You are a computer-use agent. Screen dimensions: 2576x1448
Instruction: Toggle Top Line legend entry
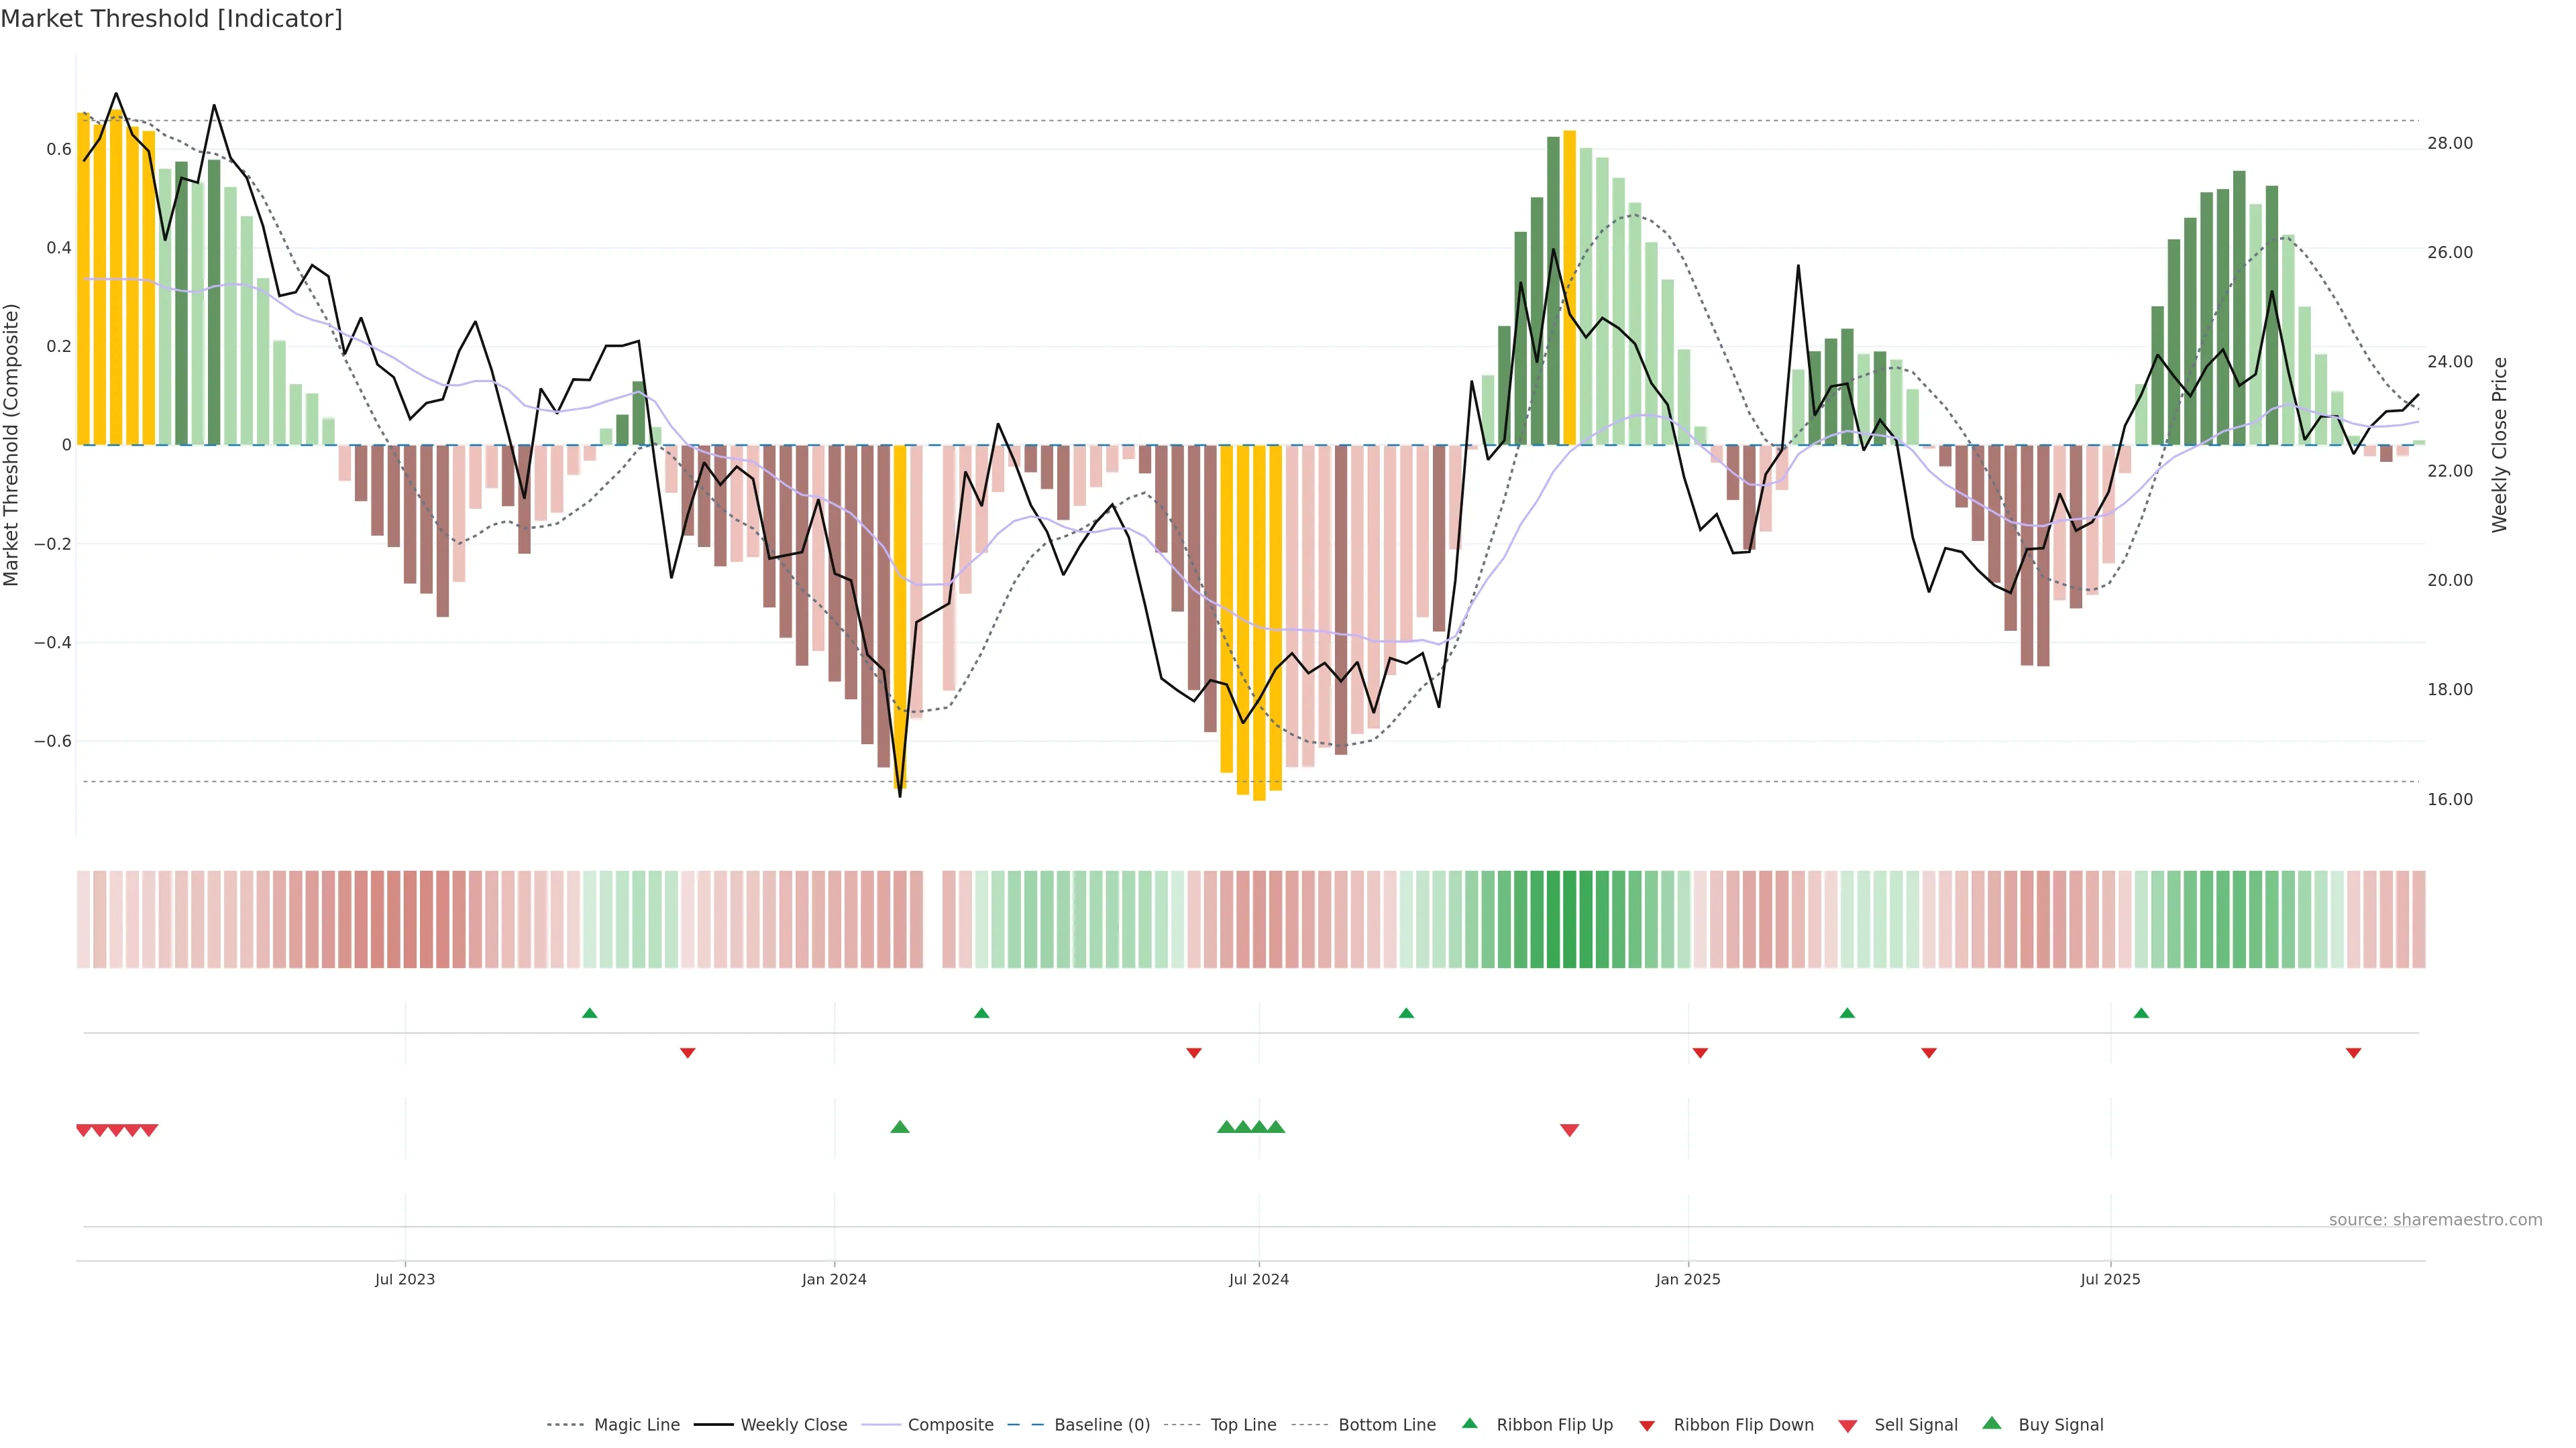1243,1425
